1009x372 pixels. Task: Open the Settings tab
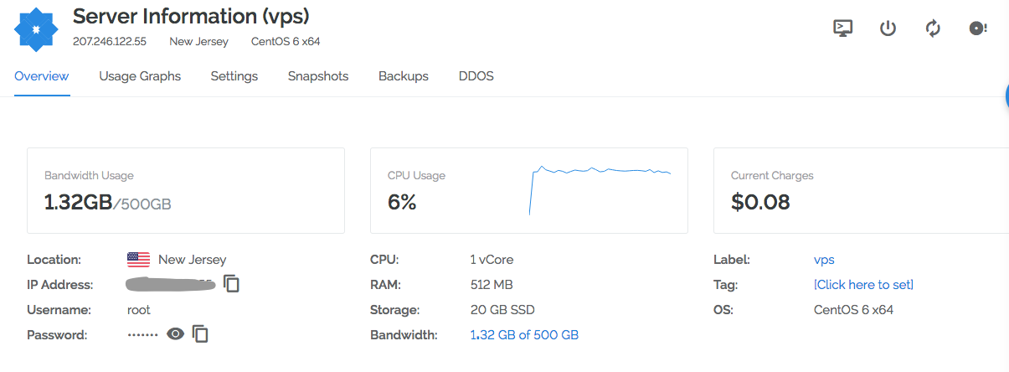[x=234, y=76]
